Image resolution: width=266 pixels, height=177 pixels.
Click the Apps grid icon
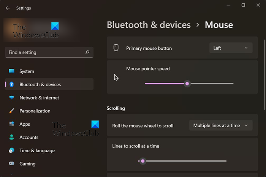(12, 124)
